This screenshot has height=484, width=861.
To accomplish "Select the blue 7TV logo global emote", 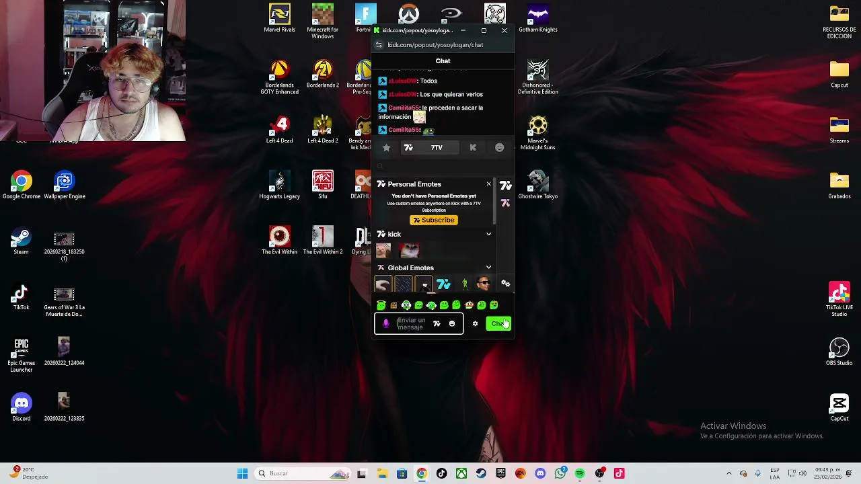I will (x=443, y=285).
